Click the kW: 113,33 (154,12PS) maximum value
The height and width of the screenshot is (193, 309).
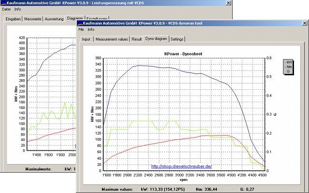point(163,189)
